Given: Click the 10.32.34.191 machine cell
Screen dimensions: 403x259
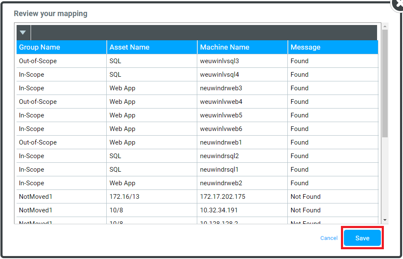Looking at the screenshot, I should [219, 210].
